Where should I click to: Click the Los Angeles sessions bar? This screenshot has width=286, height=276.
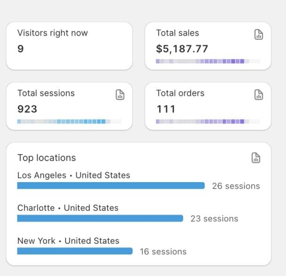(x=111, y=185)
